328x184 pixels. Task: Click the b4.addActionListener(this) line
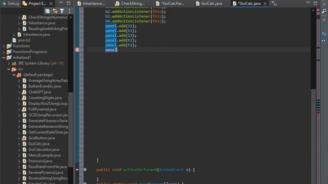[135, 21]
